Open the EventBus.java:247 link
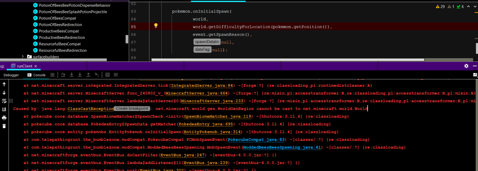The height and width of the screenshot is (171, 478). (183, 155)
